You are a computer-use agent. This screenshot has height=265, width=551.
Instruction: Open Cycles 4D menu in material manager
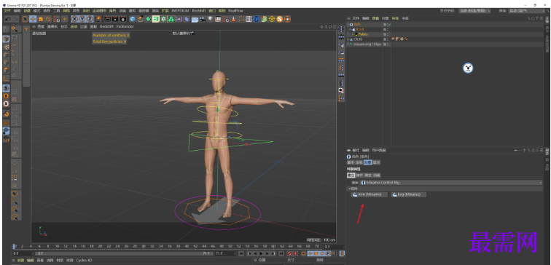pyautogui.click(x=84, y=261)
